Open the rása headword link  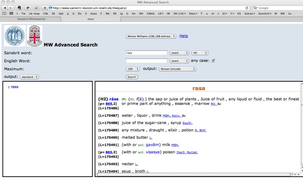114,99
